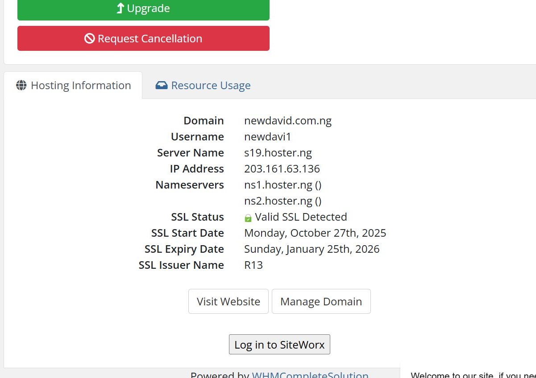Click the globe icon on Hosting Information tab
The height and width of the screenshot is (378, 536).
pos(21,86)
